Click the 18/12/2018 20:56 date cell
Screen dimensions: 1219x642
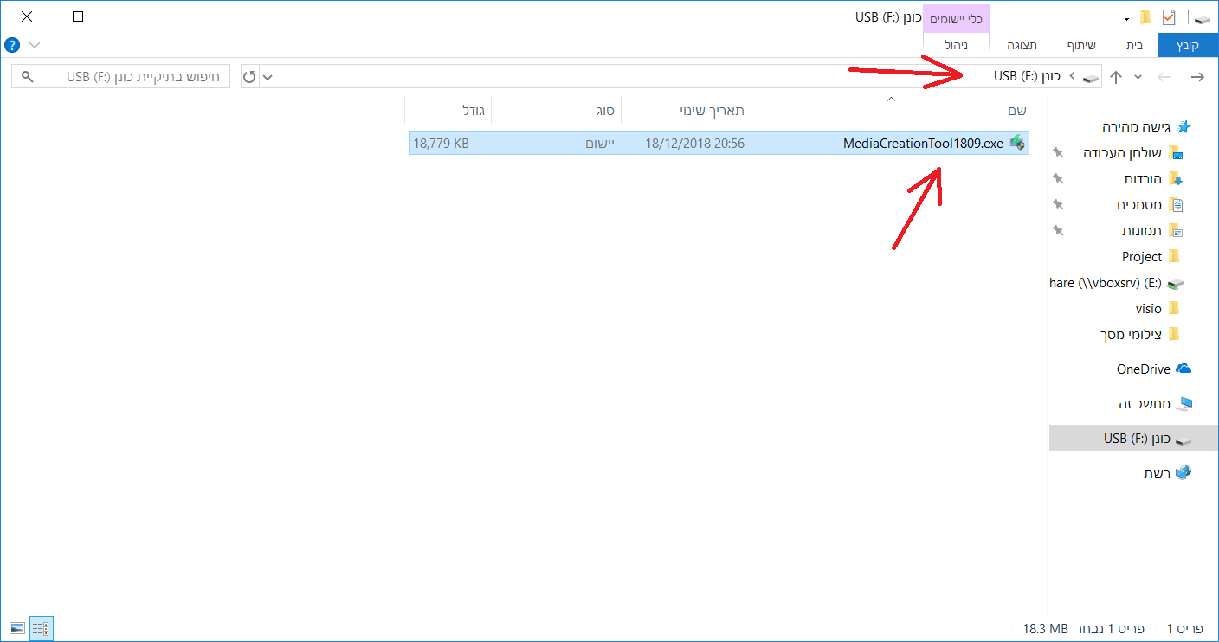click(694, 144)
